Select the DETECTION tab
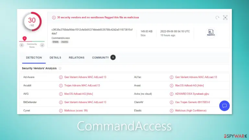249x140 pixels. coord(34,58)
